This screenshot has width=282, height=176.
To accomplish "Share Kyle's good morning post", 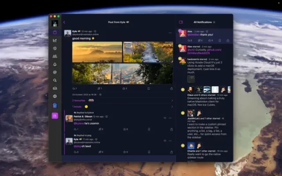I will point(171,88).
